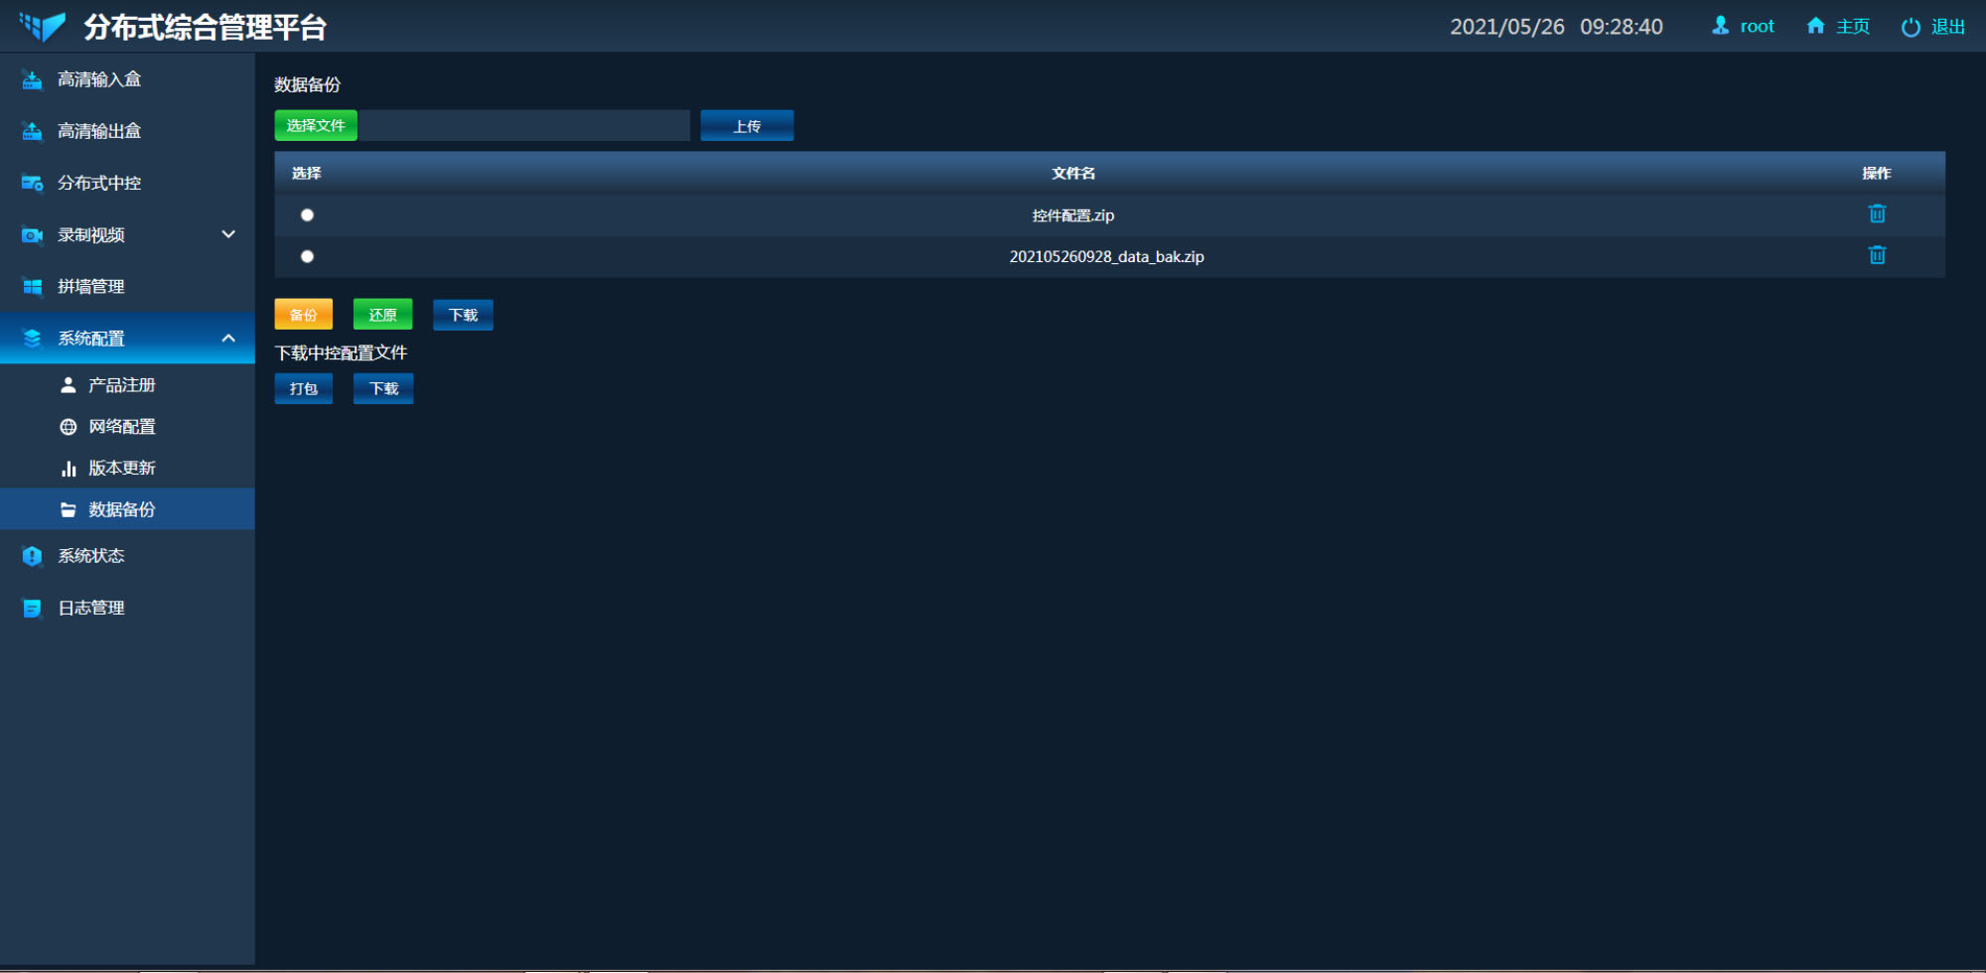The width and height of the screenshot is (1986, 973).
Task: Click the 打包 button
Action: point(303,388)
